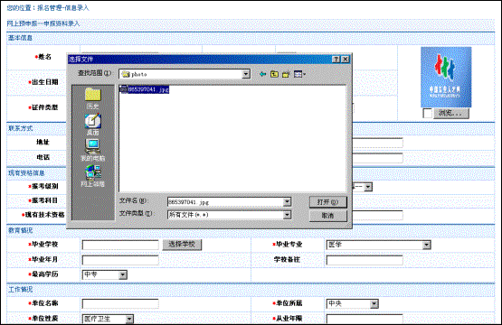Open the unit affiliation (单位所属) dropdown showing 中央

coord(352,303)
